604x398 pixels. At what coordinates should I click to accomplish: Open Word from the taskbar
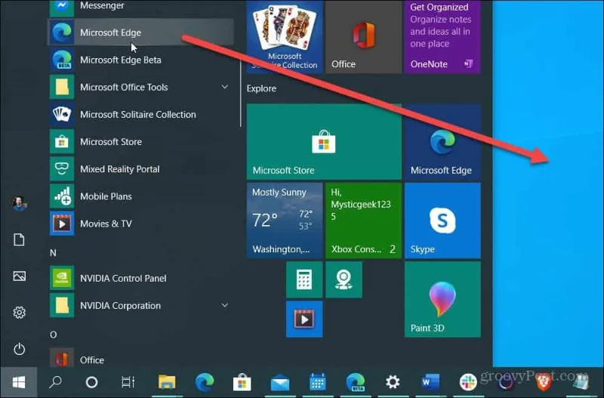430,382
